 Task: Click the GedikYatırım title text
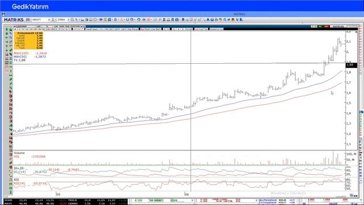pos(30,6)
